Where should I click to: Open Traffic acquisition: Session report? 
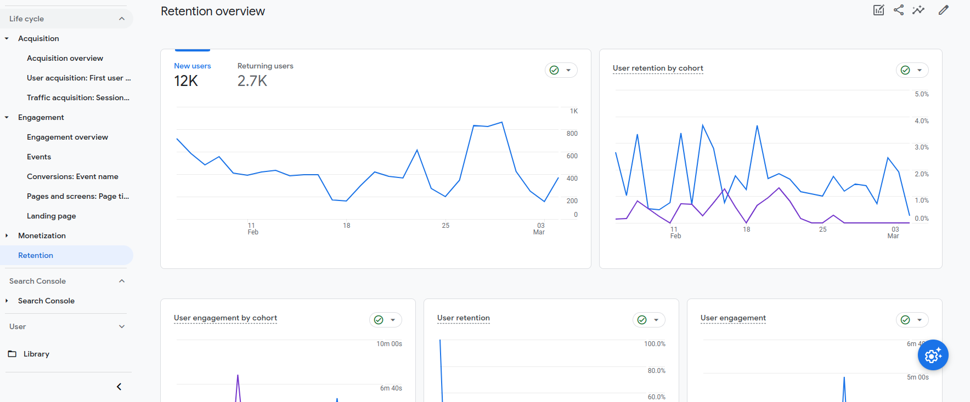(x=78, y=97)
